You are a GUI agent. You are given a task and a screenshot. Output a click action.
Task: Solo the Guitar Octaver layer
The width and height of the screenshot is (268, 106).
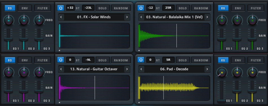(x=103, y=60)
